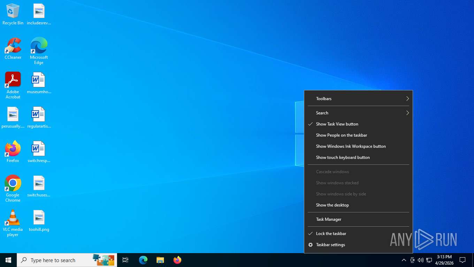Enable Show Windows Ink Workspace button
The height and width of the screenshot is (267, 474).
click(358, 146)
